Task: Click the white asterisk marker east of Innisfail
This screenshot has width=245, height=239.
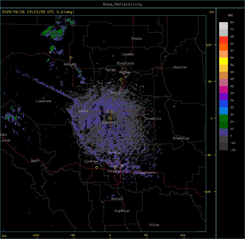Action: (143, 86)
